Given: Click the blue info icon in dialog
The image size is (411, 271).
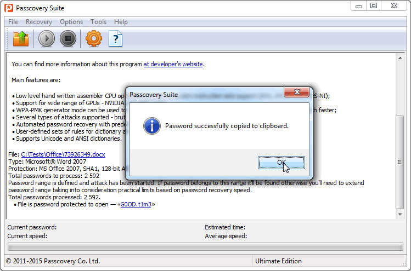Looking at the screenshot, I should coord(152,126).
